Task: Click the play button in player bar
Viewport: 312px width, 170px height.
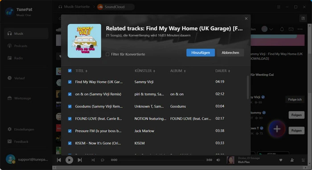Action: click(69, 160)
